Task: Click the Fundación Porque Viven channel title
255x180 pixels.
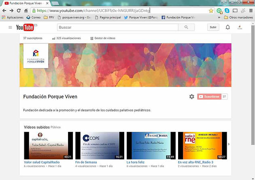Action: tap(50, 97)
